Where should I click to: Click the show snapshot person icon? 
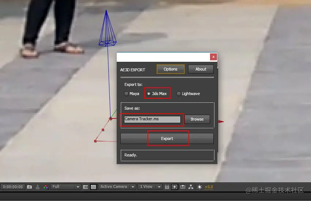click(x=37, y=187)
